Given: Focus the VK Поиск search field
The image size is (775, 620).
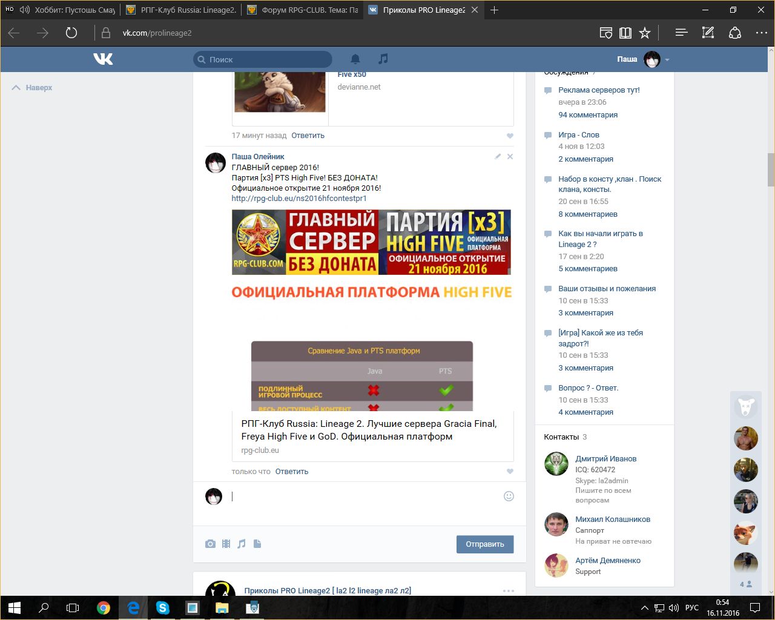Looking at the screenshot, I should [x=263, y=59].
